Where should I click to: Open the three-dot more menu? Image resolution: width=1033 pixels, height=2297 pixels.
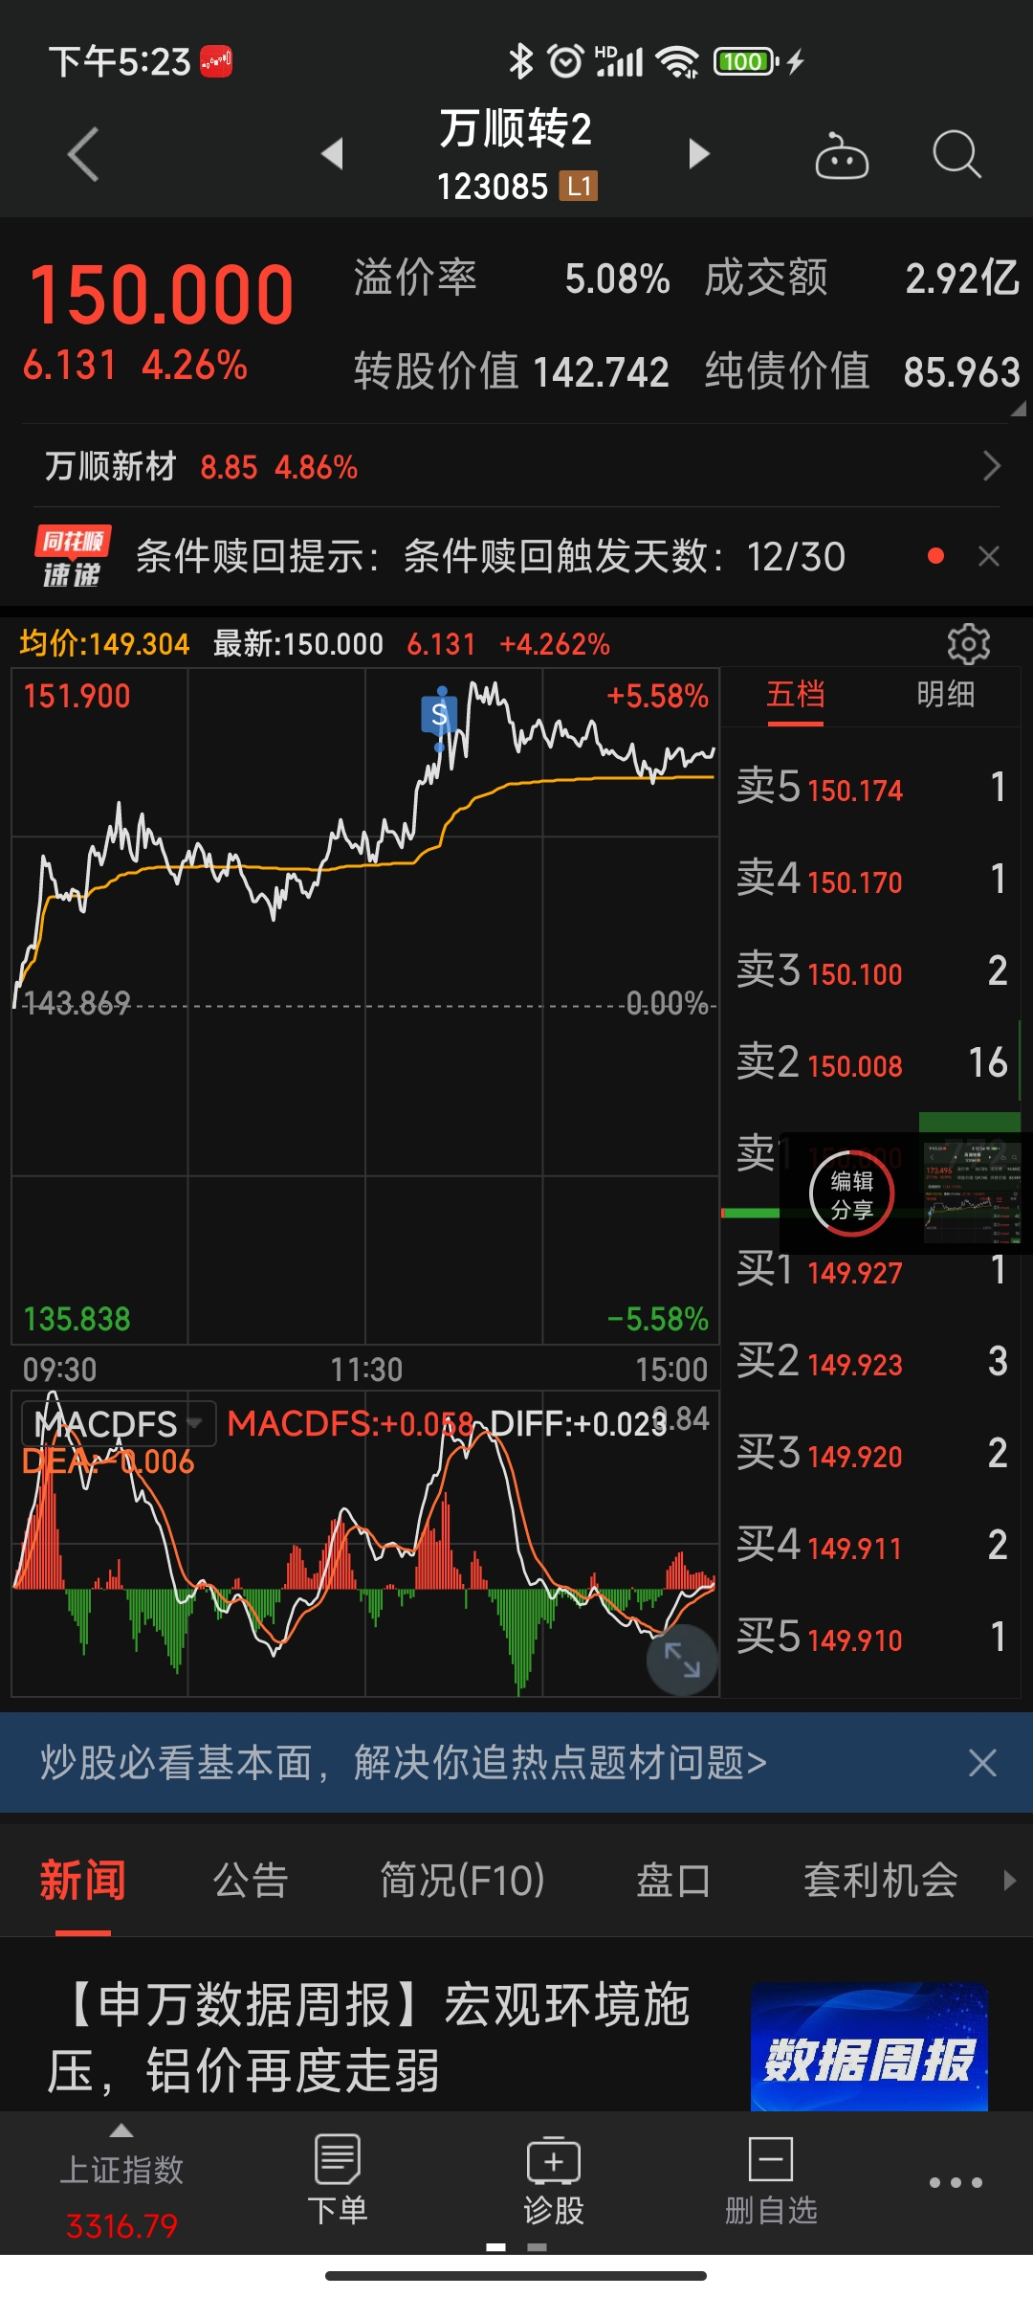[956, 2183]
